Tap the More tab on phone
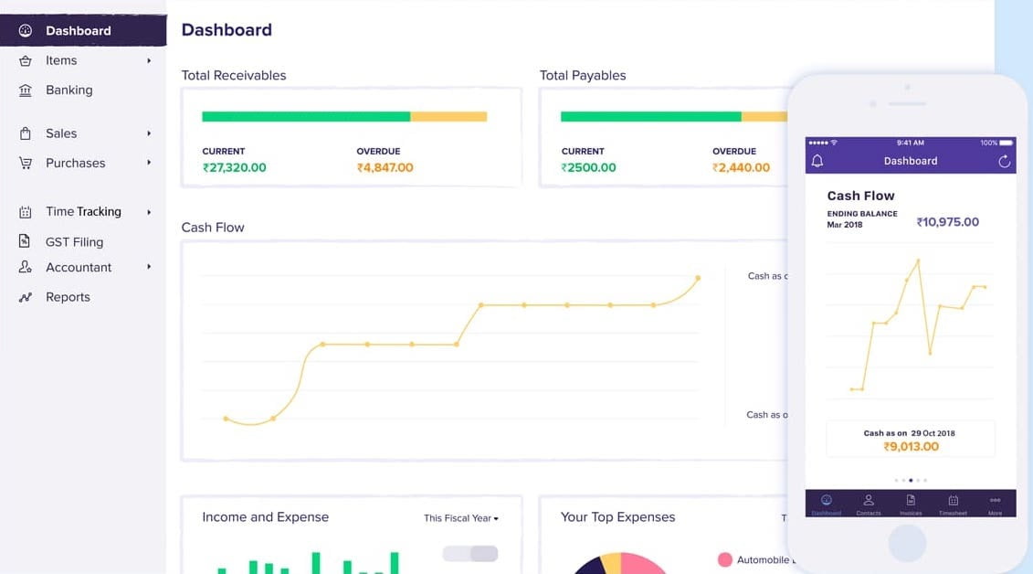 [995, 505]
